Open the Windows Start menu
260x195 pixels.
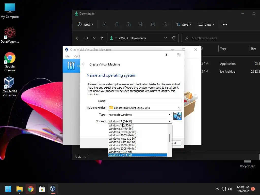[8, 189]
